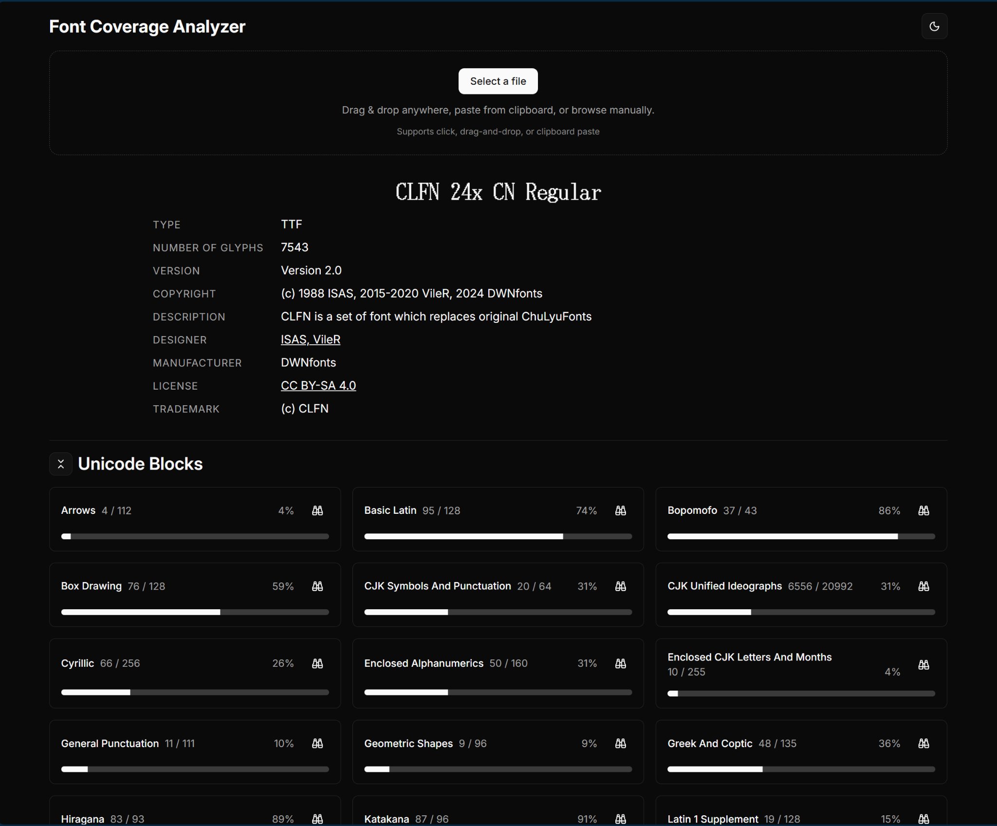The width and height of the screenshot is (997, 826).
Task: Click the drag and drop upload area text
Action: [498, 110]
